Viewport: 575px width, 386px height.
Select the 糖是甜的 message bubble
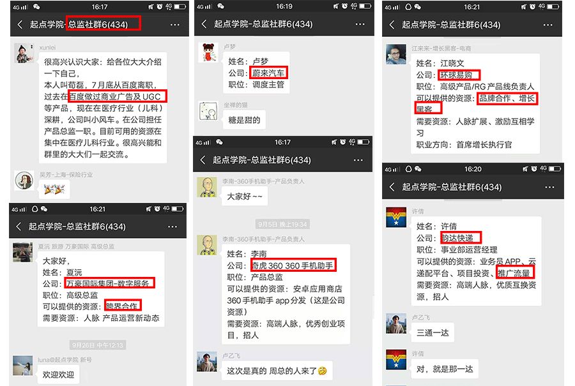point(244,120)
